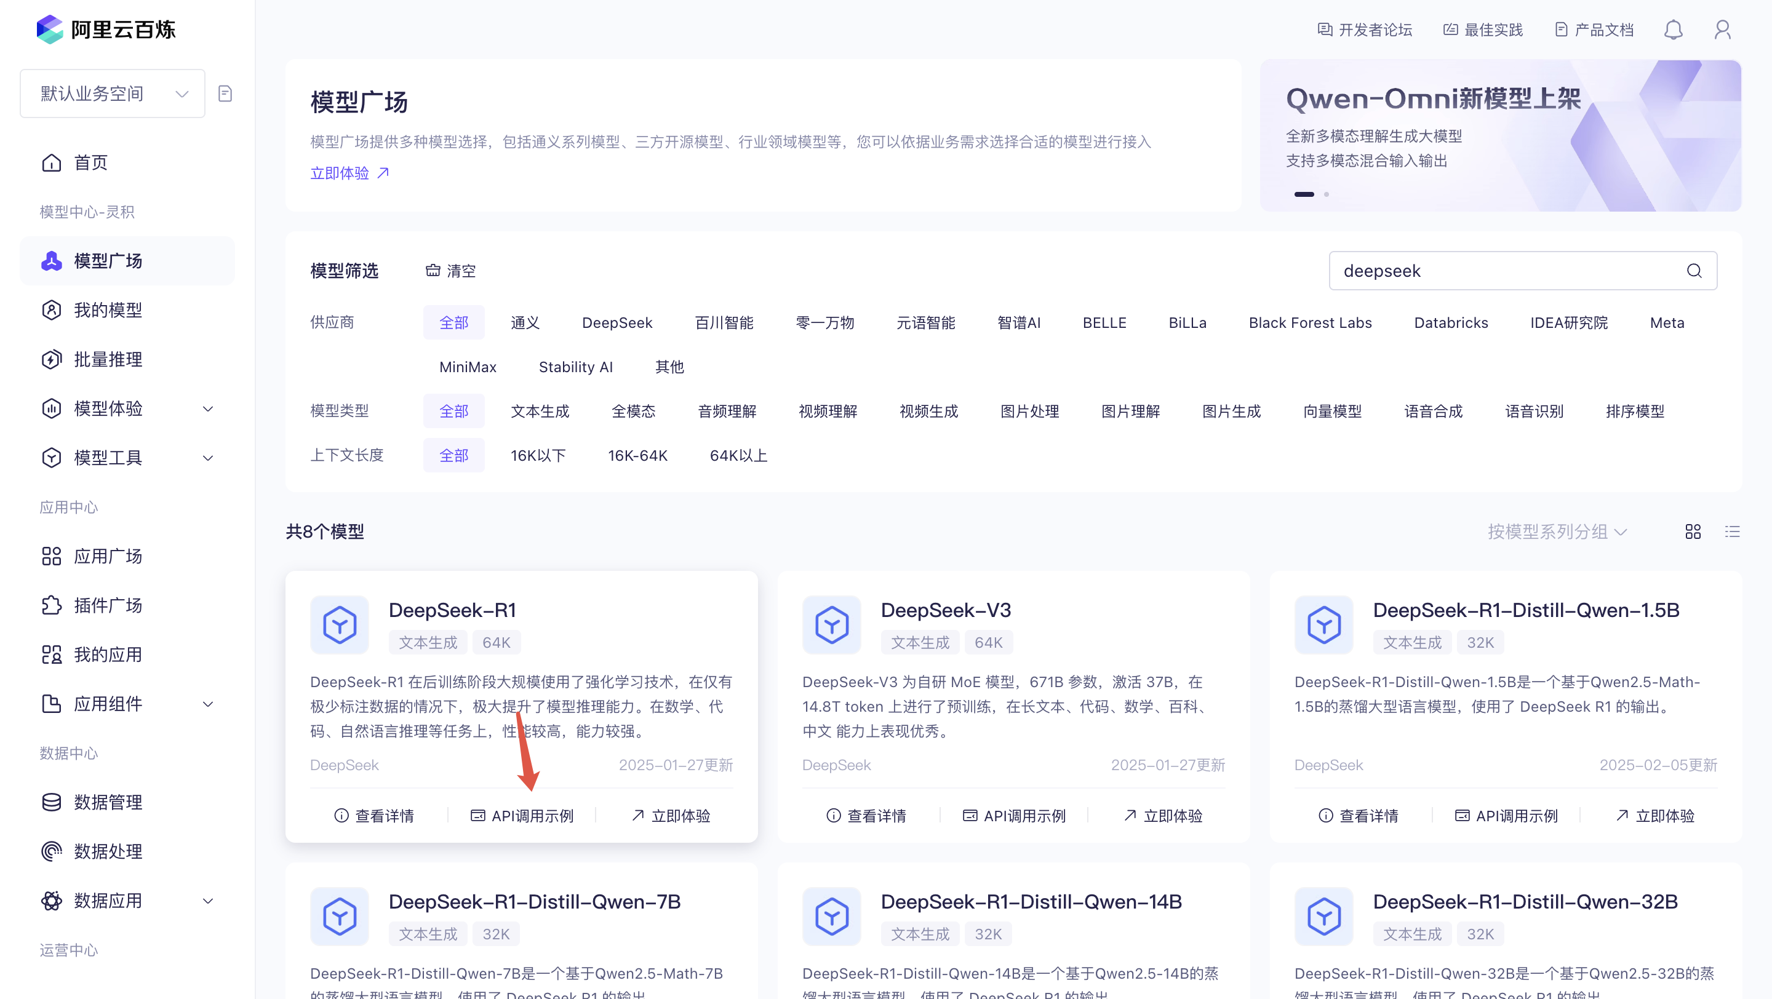Select the 全部 supplier filter

[454, 322]
